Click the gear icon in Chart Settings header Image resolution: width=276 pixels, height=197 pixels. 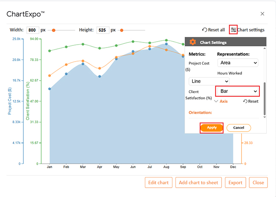coord(193,42)
